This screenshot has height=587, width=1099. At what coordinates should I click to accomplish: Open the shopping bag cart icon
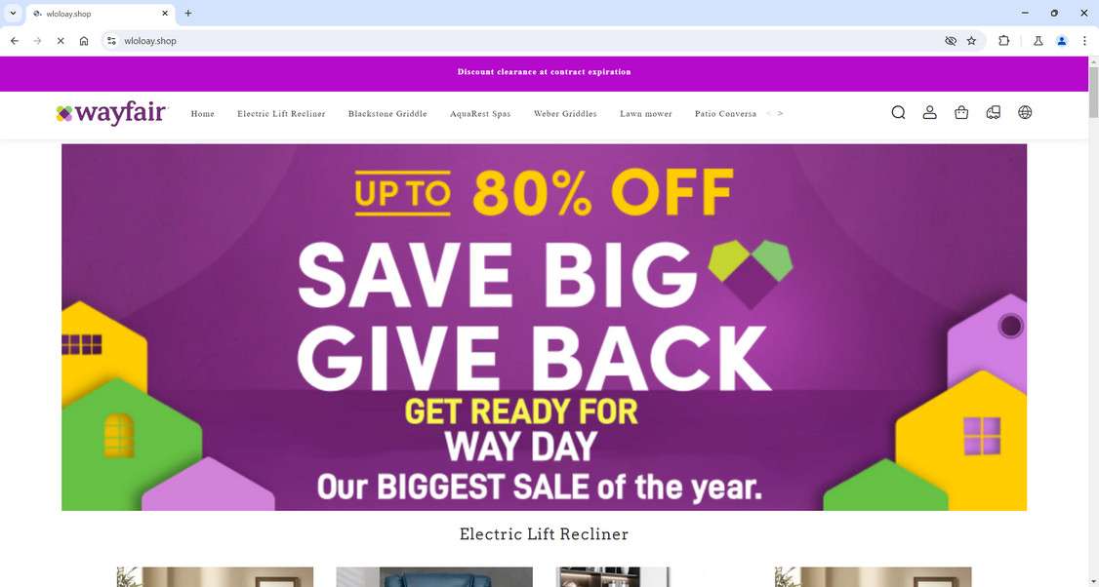pos(961,113)
